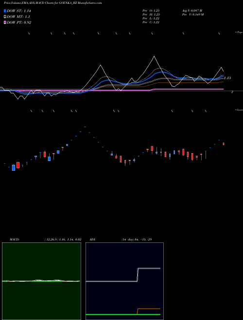Open the green MACD indicator panel
This screenshot has height=320, width=243.
(x=41, y=281)
